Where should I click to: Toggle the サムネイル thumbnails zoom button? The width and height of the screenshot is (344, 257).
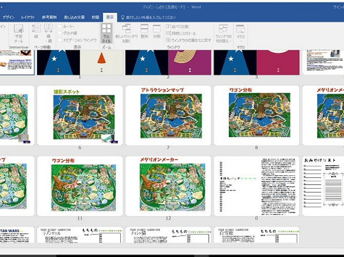point(106,33)
